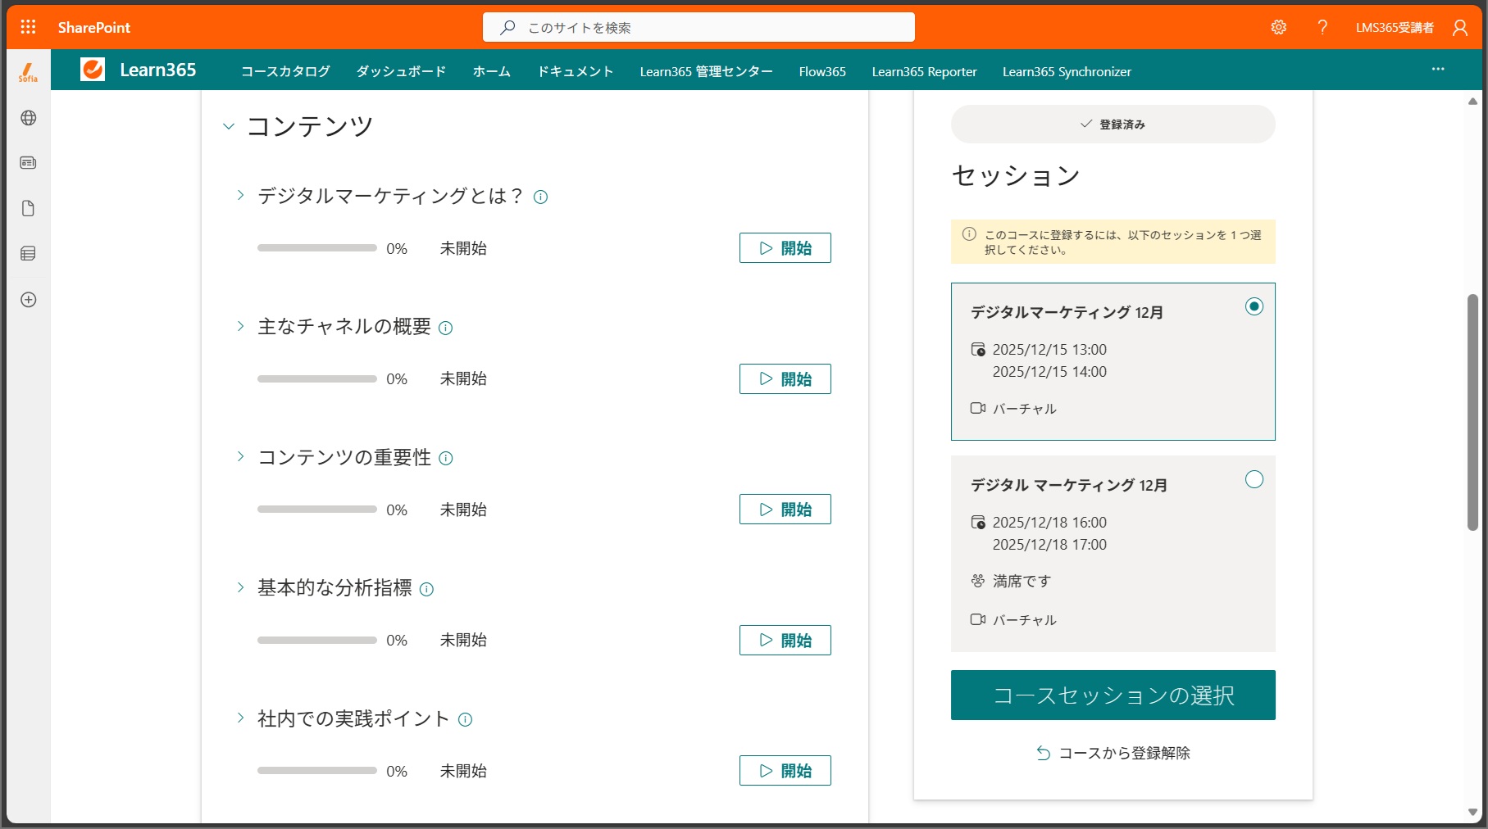Viewport: 1488px width, 829px height.
Task: Open the settings gear icon
Action: point(1278,27)
